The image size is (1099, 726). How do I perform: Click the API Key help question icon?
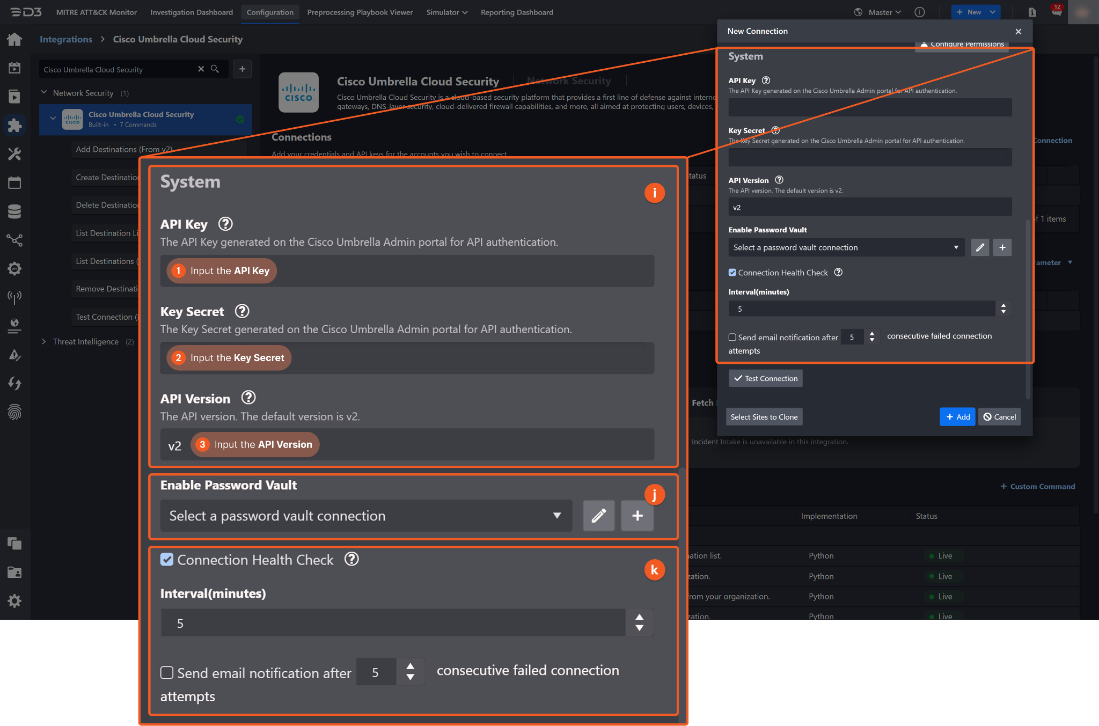coord(766,80)
